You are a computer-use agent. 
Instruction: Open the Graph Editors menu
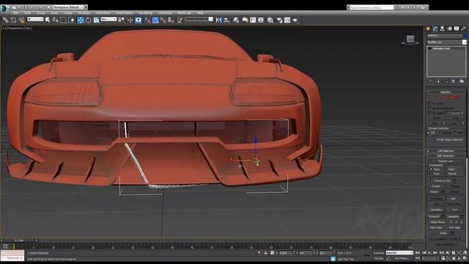click(x=125, y=13)
